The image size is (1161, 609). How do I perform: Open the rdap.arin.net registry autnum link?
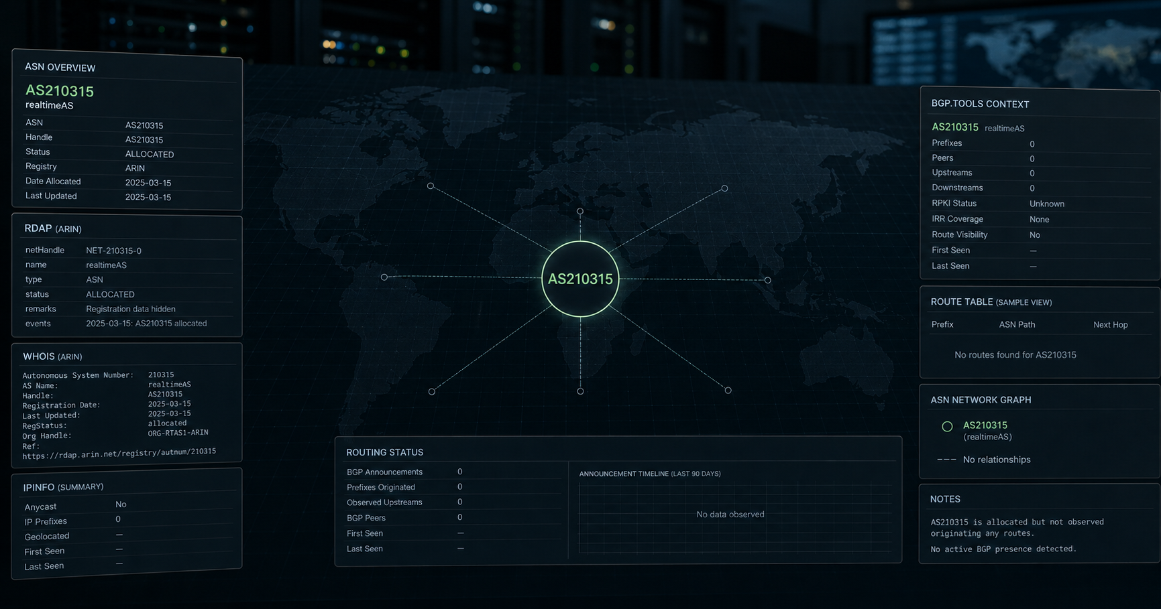pyautogui.click(x=119, y=454)
